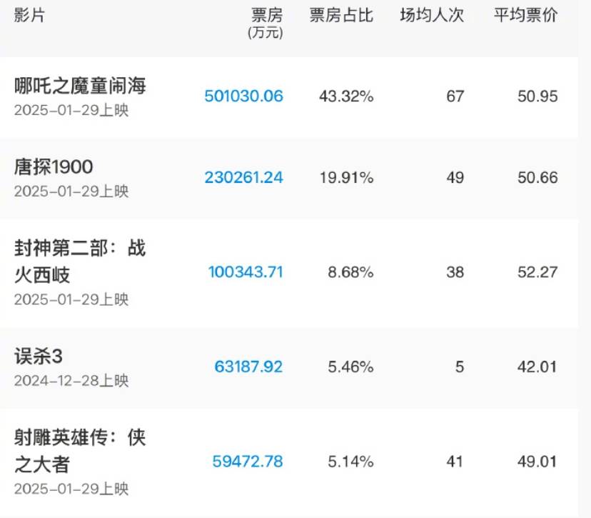The height and width of the screenshot is (518, 591).
Task: Click the 5.14% share value
Action: [x=351, y=462]
